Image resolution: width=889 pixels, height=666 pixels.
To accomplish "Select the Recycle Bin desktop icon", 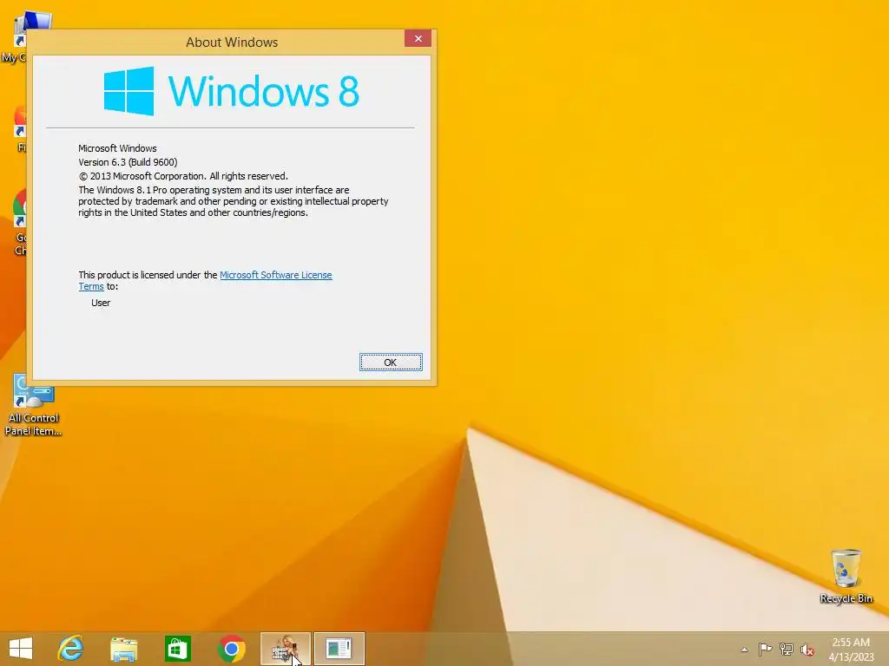I will [x=846, y=576].
